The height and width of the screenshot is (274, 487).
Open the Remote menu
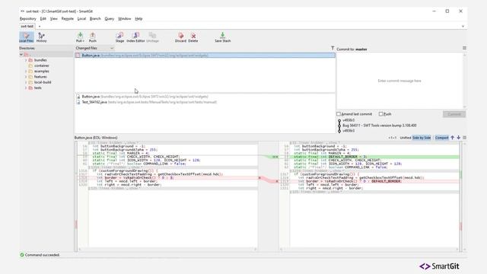coord(68,18)
